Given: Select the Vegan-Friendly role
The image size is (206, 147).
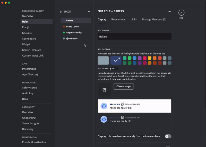Looking at the screenshot, I should 76,33.
